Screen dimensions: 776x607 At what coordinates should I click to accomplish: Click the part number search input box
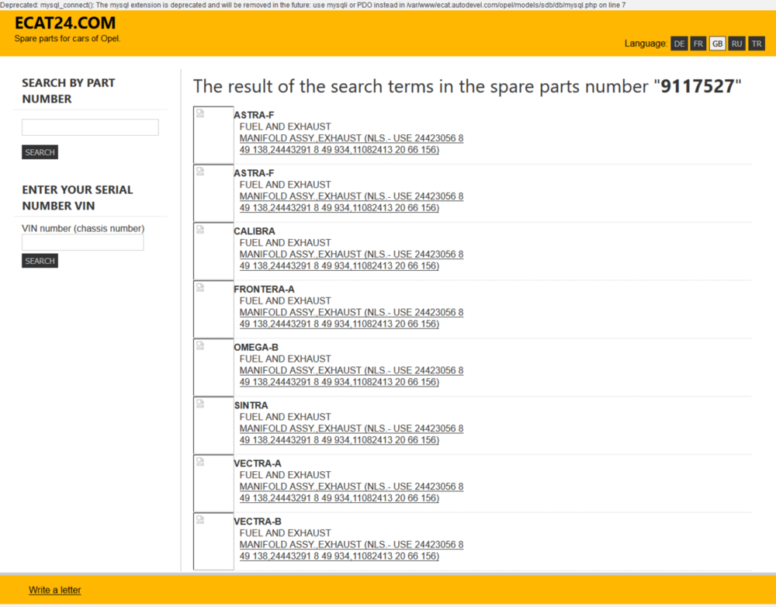coord(89,127)
